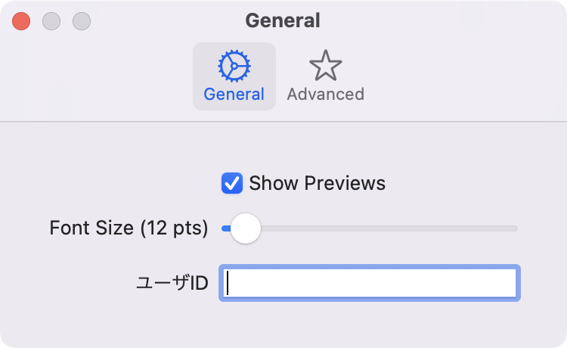The width and height of the screenshot is (567, 348).
Task: Switch to the Advanced tab label
Action: pos(325,94)
